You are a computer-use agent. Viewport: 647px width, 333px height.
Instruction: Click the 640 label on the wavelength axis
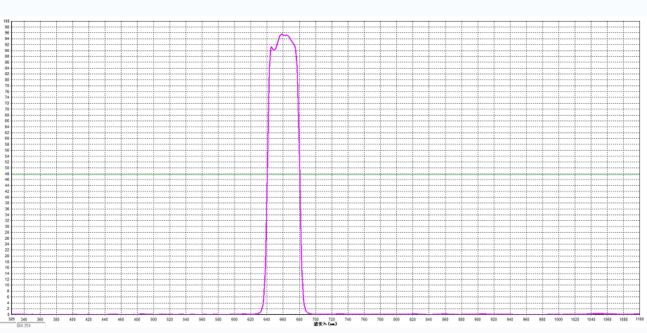point(266,320)
